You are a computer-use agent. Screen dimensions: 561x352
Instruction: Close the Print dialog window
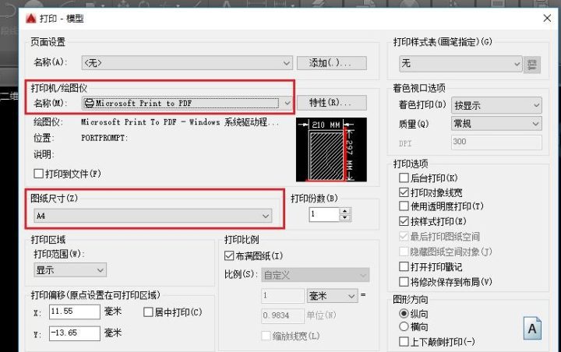click(x=544, y=17)
